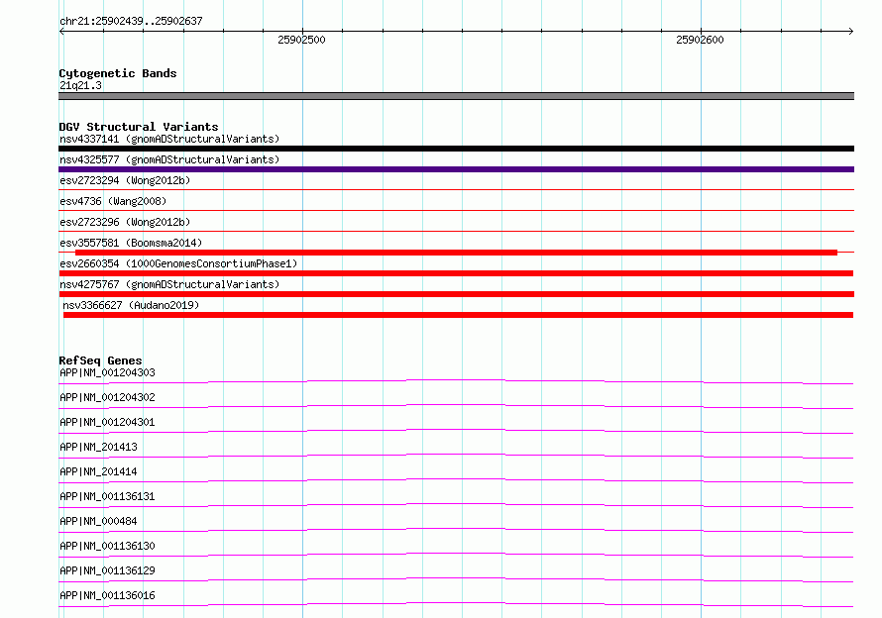Click the magenta intron line under APP|NM_001204303
The width and height of the screenshot is (882, 618).
pyautogui.click(x=456, y=380)
